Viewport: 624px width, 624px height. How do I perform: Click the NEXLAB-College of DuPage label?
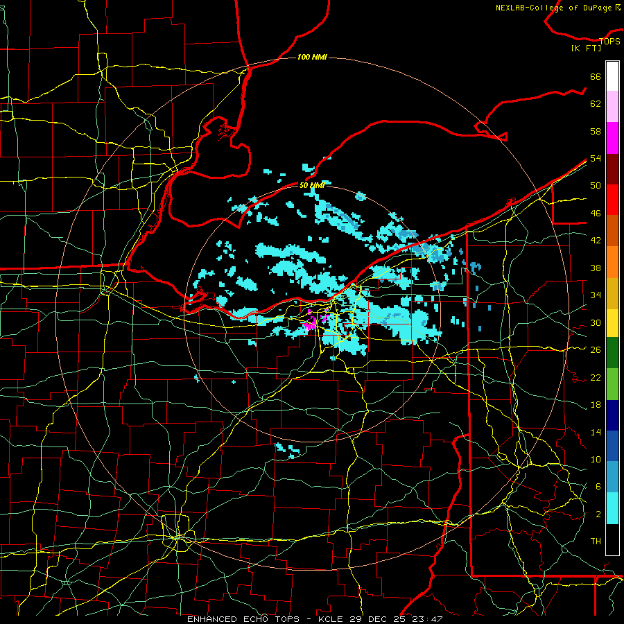click(553, 8)
